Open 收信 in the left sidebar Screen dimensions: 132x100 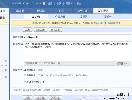click(x=2, y=11)
